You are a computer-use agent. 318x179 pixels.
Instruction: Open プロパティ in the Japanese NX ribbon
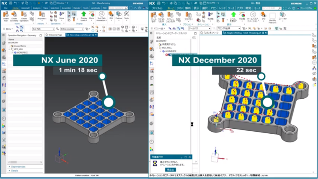[189, 16]
